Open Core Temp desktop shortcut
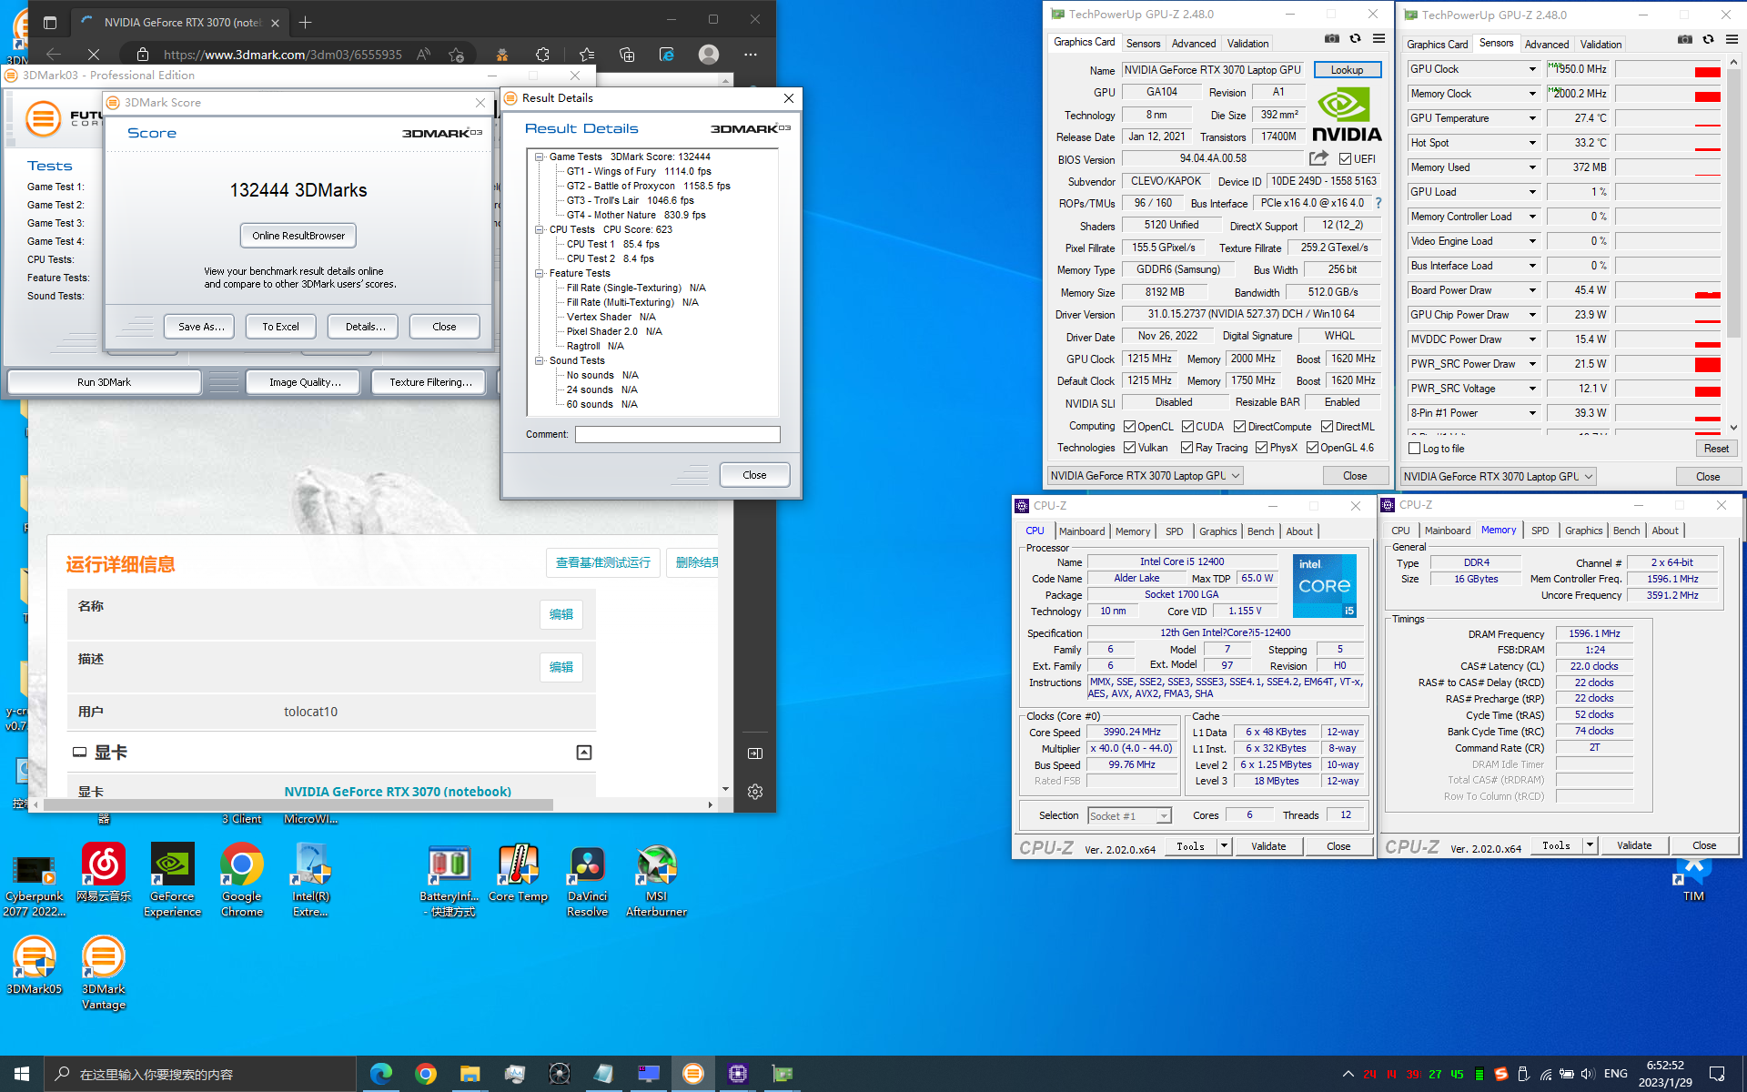 518,874
